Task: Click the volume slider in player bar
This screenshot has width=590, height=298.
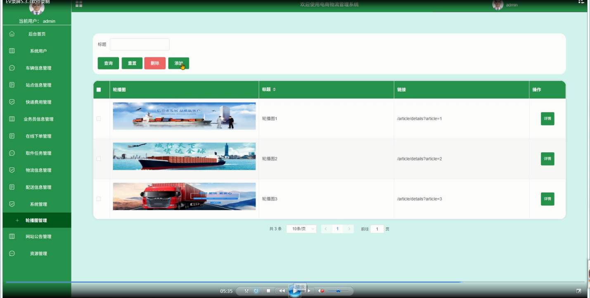Action: 338,291
